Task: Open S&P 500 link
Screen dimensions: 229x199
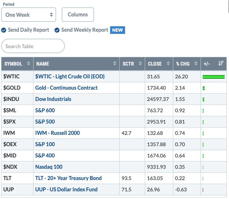Action: [45, 122]
